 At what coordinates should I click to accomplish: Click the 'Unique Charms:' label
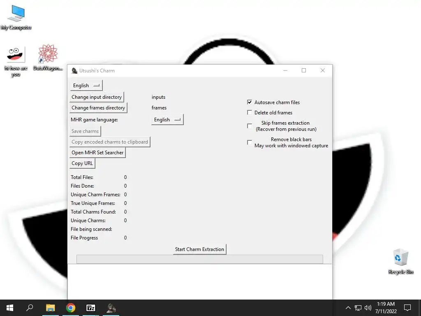[88, 221]
